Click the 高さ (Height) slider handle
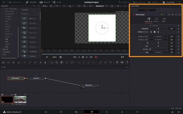The height and width of the screenshot is (114, 183). [158, 46]
